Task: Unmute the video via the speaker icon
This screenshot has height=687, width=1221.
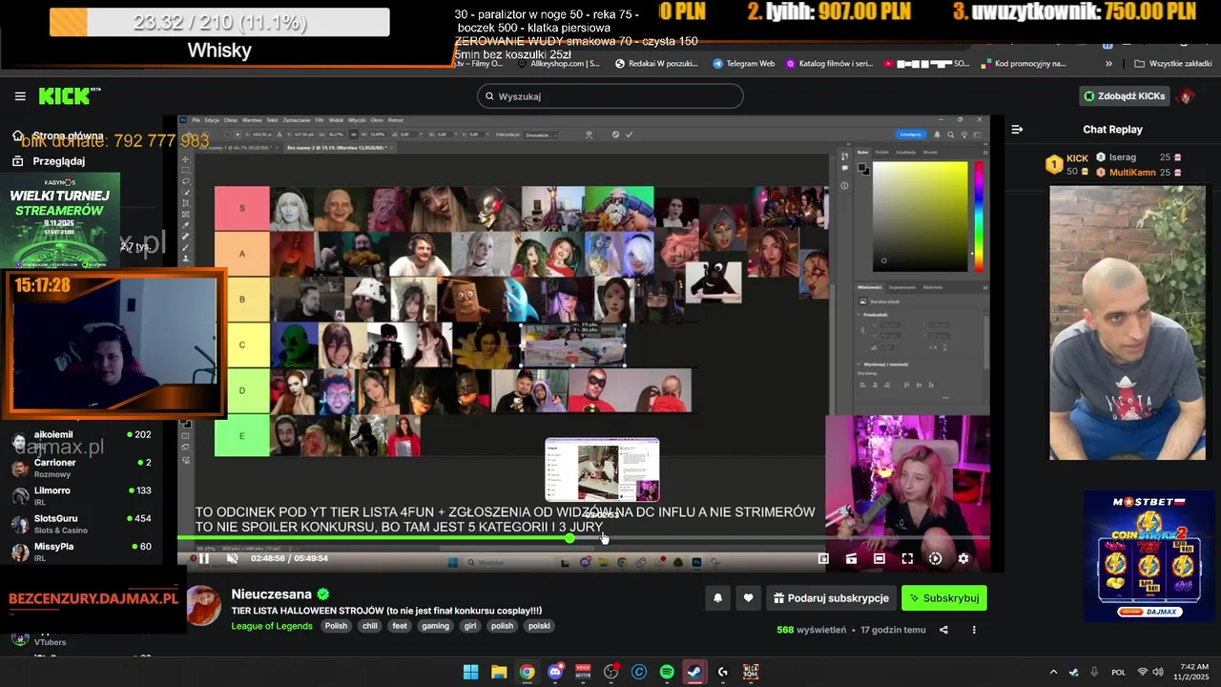Action: [232, 558]
